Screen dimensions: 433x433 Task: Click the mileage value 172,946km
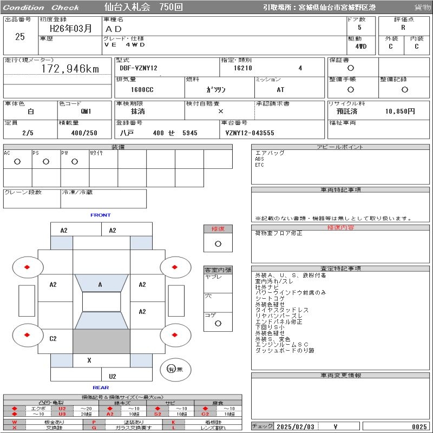70,69
